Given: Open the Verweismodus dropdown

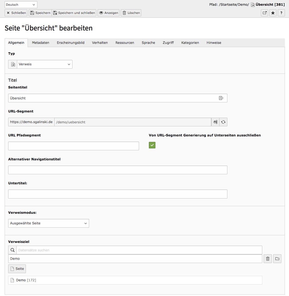Looking at the screenshot, I should (49, 223).
